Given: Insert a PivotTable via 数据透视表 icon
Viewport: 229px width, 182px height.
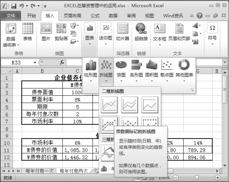Looking at the screenshot, I should [x=11, y=28].
